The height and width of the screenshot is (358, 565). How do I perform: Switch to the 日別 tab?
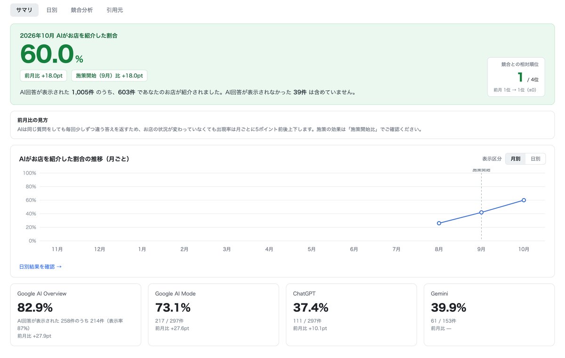coord(52,10)
